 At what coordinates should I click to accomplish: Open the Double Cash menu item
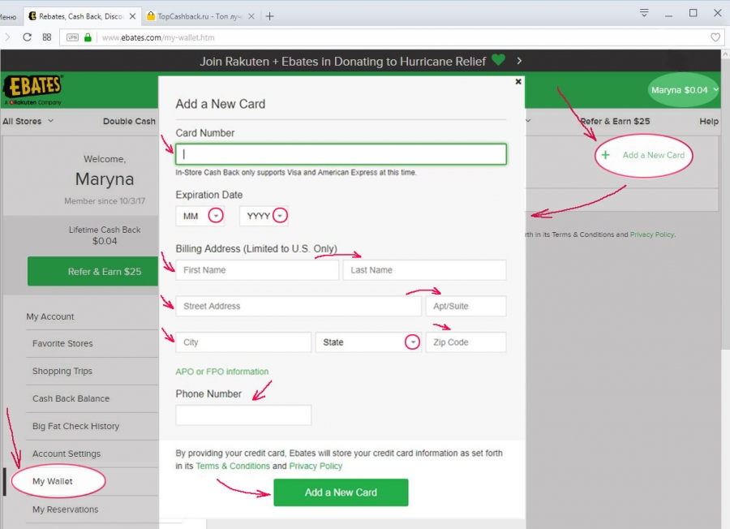[x=130, y=121]
